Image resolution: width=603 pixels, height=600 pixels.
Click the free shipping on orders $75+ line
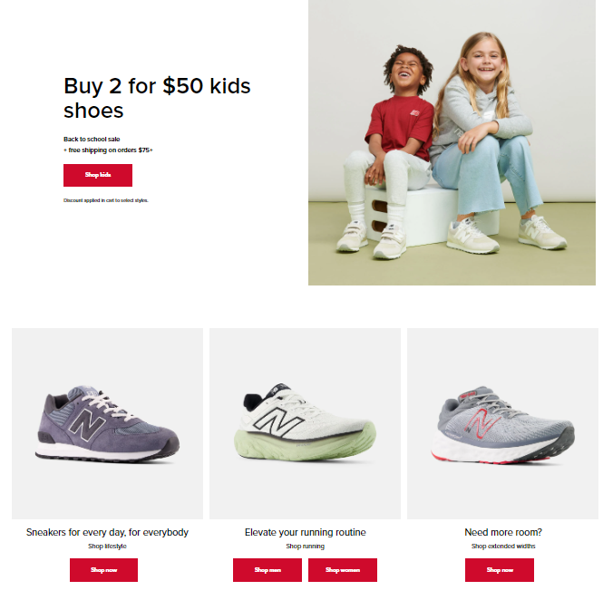tap(108, 150)
